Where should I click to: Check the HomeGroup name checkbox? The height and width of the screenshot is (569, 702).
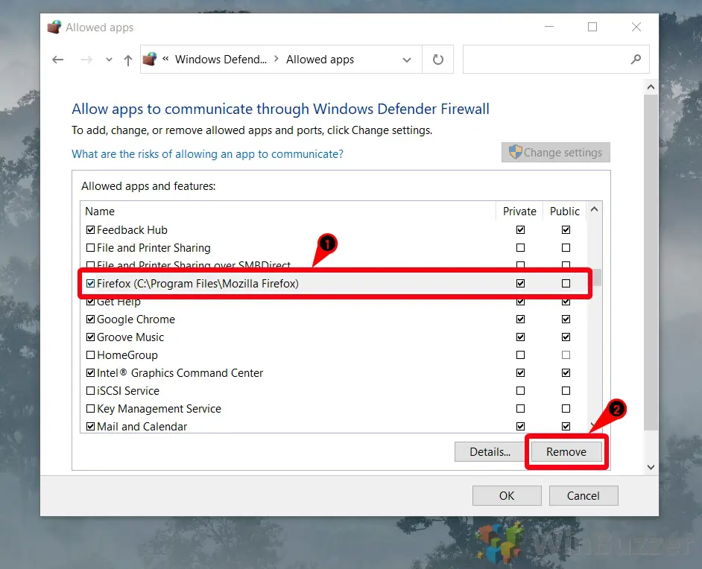point(90,355)
